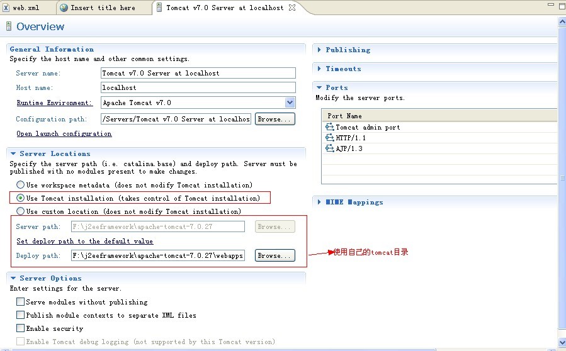Maximize the editor area
This screenshot has width=566, height=351.
(x=562, y=6)
